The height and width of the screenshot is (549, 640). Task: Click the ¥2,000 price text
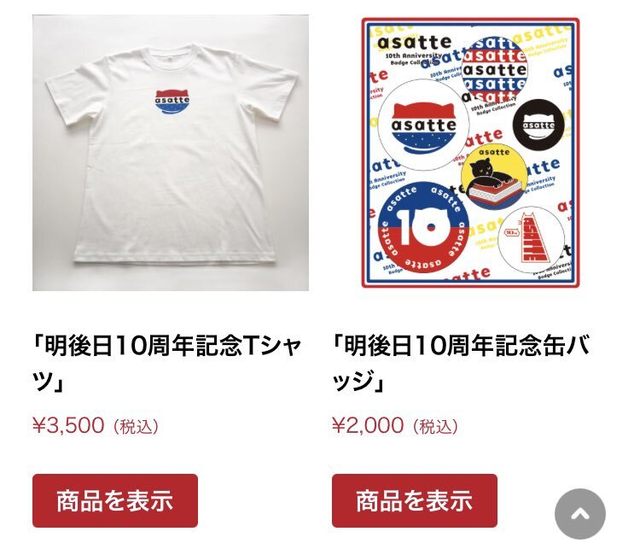click(368, 425)
